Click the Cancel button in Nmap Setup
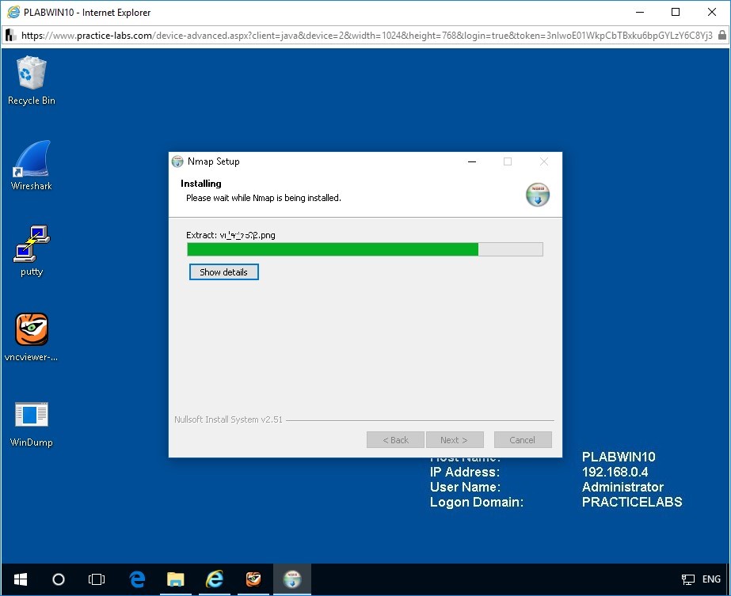The width and height of the screenshot is (731, 596). 523,440
